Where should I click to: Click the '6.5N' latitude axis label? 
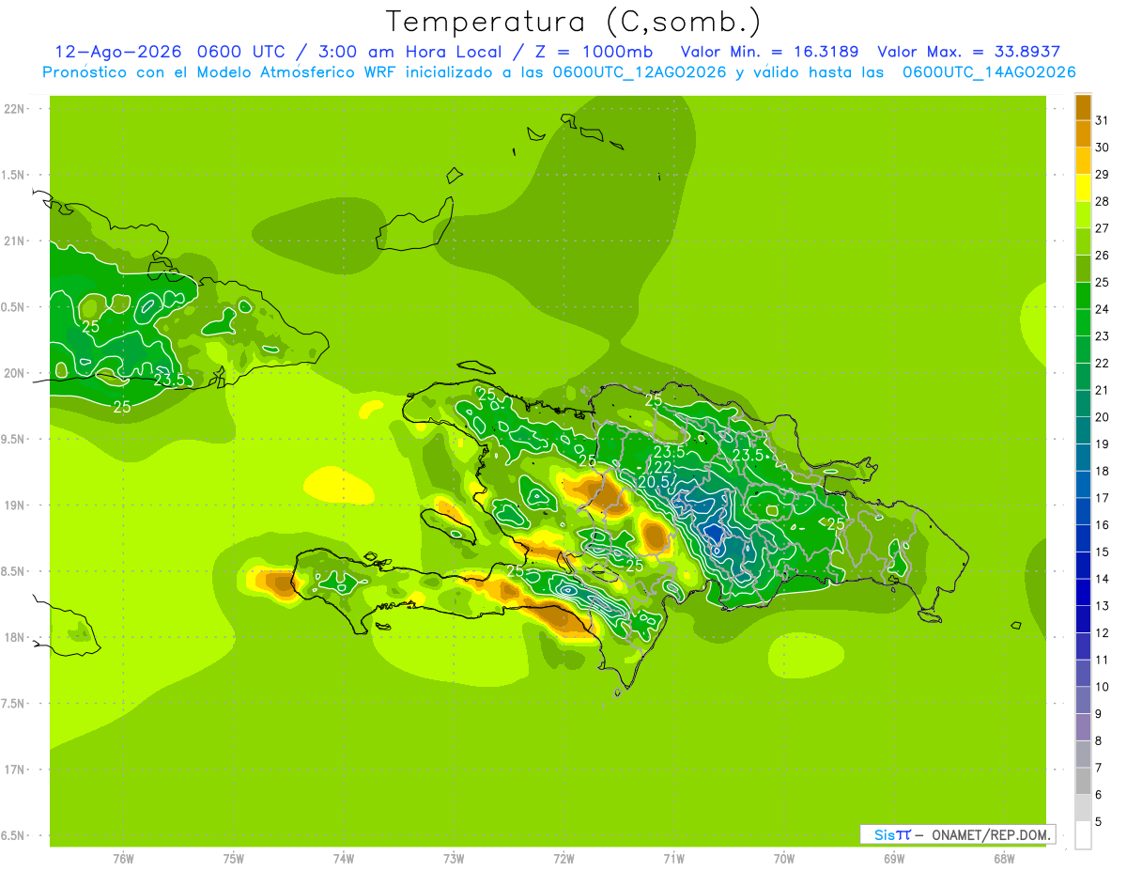coord(14,836)
